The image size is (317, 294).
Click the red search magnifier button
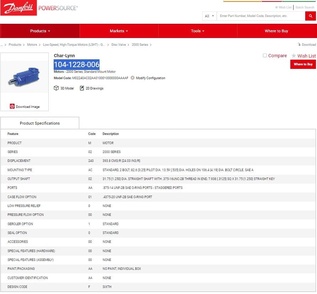click(x=310, y=16)
